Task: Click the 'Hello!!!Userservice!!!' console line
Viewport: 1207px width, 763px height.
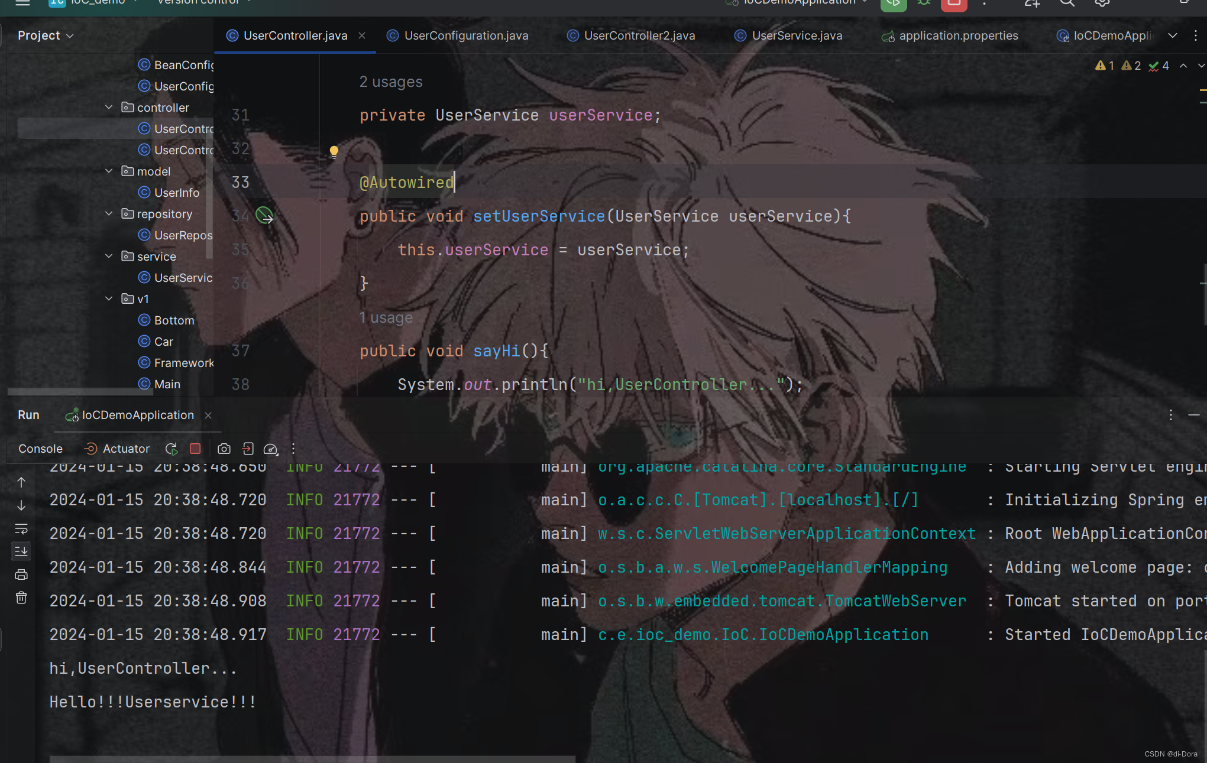Action: click(x=153, y=702)
